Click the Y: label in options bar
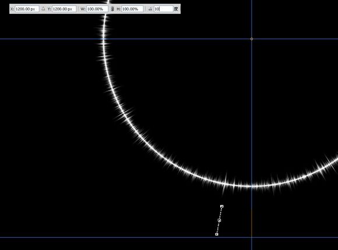Viewport: 338px width, 250px height. 49,9
